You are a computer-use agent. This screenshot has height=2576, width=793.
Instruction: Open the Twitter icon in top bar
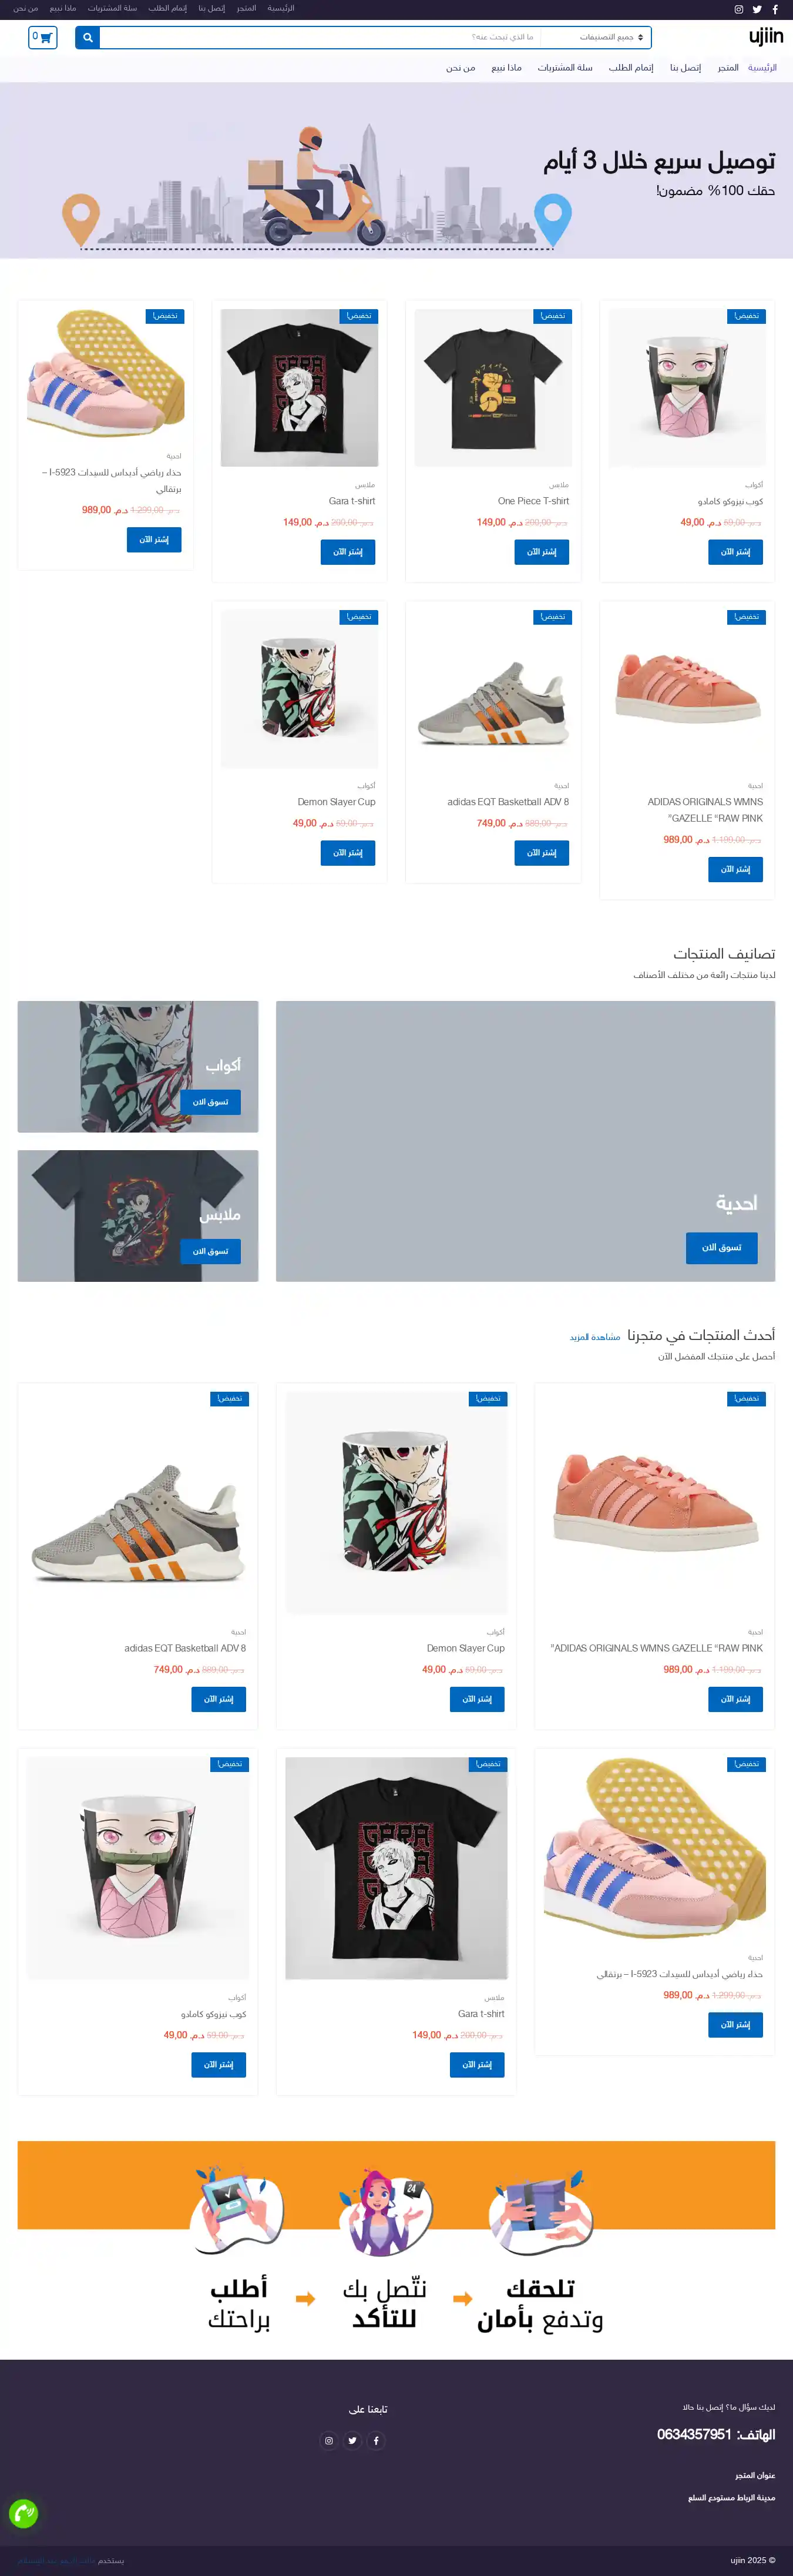pos(757,9)
